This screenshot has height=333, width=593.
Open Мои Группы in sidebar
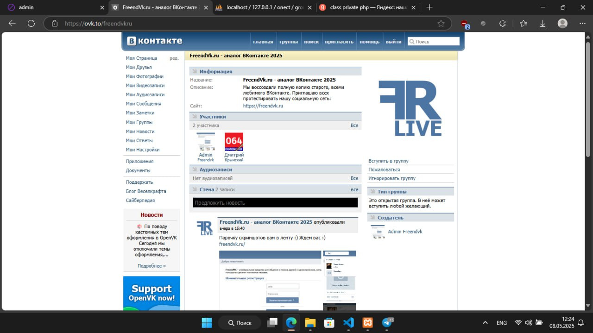coord(139,122)
